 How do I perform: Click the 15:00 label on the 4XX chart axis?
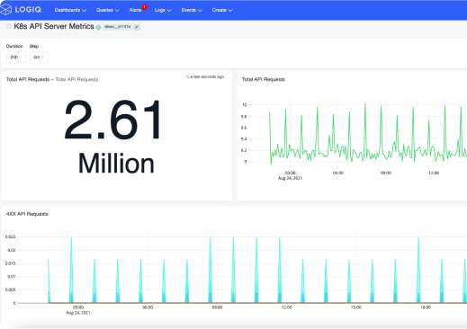[x=356, y=307]
